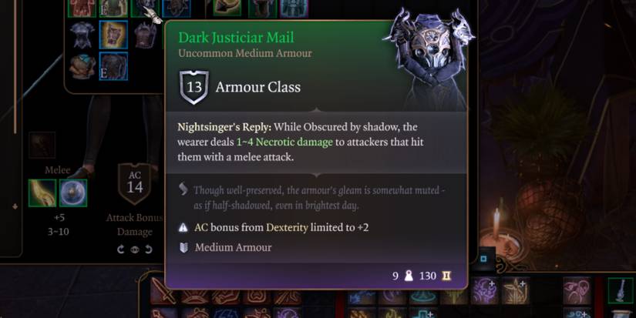Select the pink swirl spell icon
This screenshot has height=318, width=636.
577,291
